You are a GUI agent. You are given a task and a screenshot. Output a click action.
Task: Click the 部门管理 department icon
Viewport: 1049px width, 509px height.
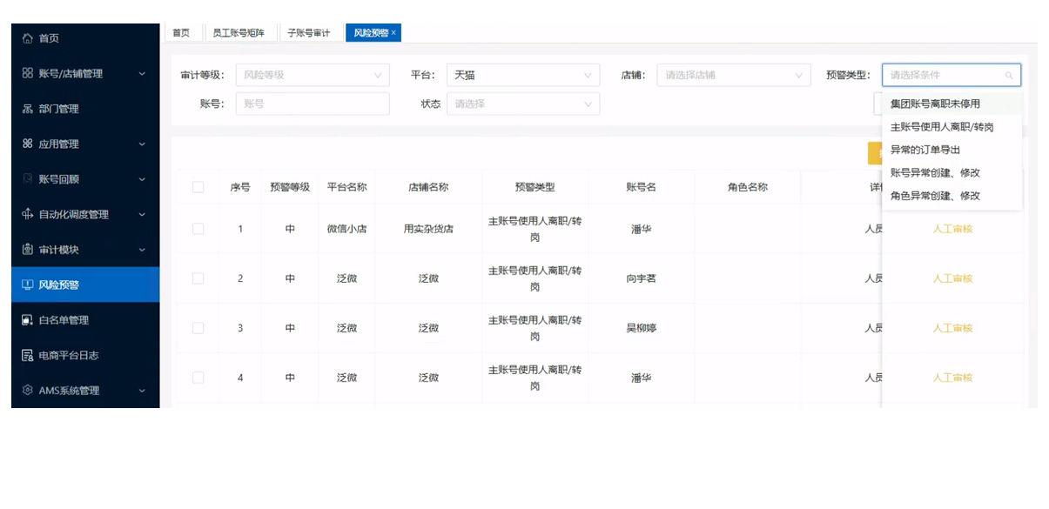tap(28, 109)
